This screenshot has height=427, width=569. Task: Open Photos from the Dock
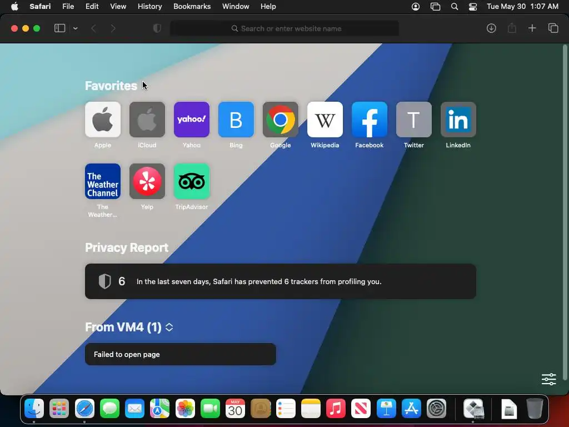[185, 409]
